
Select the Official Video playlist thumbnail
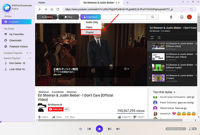click(158, 46)
